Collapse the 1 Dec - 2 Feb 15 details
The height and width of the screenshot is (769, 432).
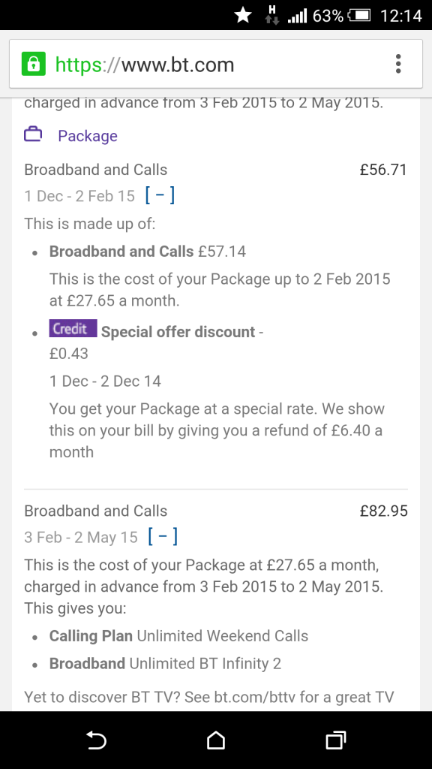click(160, 195)
